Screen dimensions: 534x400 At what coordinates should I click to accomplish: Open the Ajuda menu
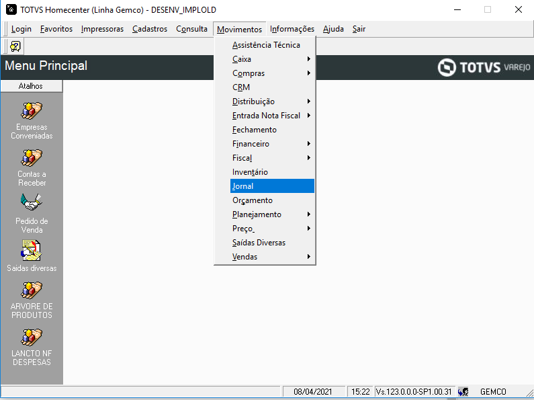pyautogui.click(x=333, y=29)
